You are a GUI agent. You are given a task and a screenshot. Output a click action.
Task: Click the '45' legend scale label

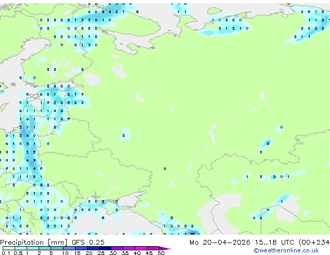(149, 253)
